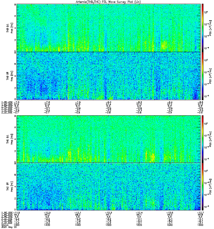Click the PSD [nT²/Hz] label of the THC B∥ color bar

[210, 187]
